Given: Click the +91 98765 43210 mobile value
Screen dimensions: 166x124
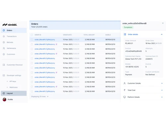Looking at the screenshot, I should coord(132,67).
